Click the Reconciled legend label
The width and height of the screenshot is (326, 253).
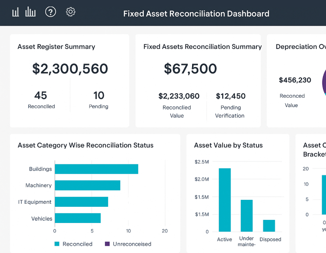77,244
